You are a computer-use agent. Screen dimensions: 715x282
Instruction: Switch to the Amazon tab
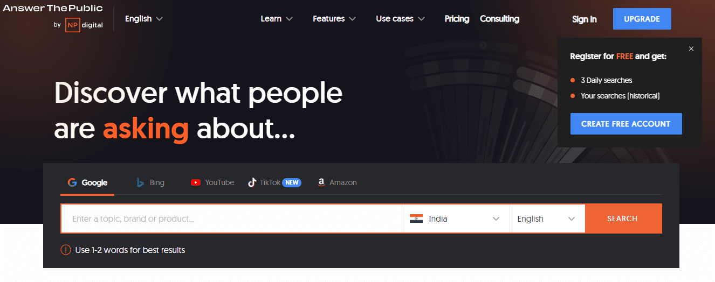click(337, 183)
